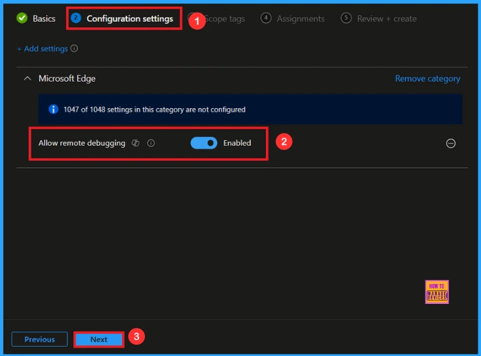
Task: Click the step 2 circle icon
Action: [75, 18]
